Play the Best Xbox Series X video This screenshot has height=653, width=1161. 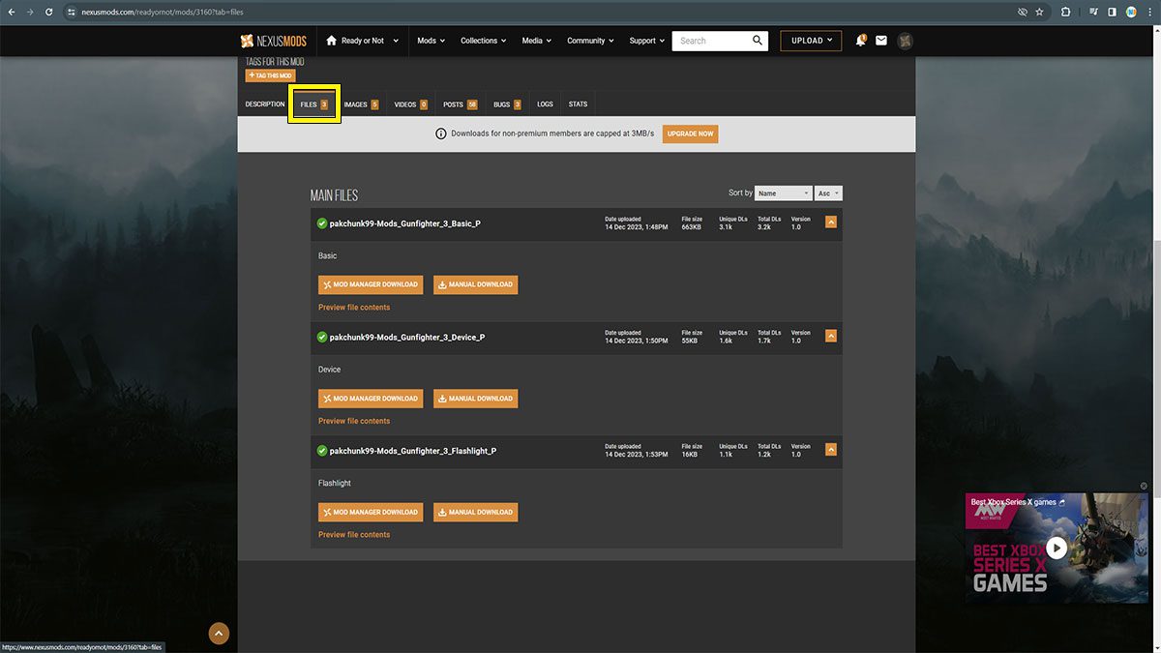pyautogui.click(x=1057, y=549)
